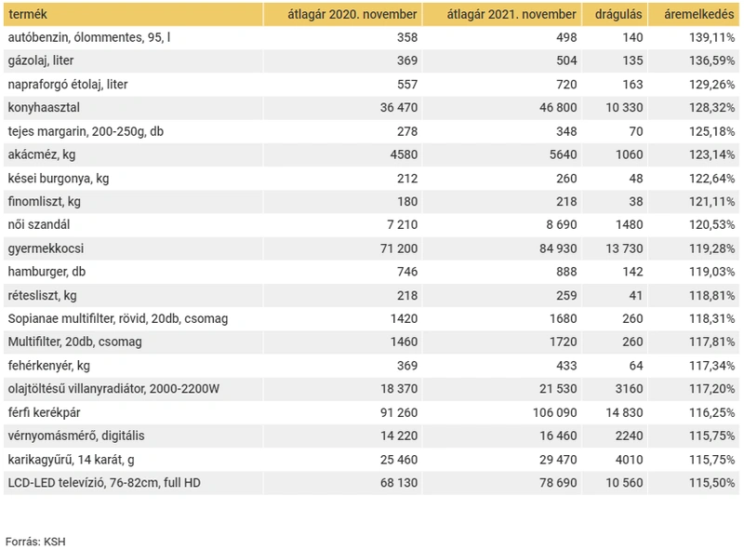Select the 106 090 price for férfi kerékpár
Screen dimensions: 744x550
pyautogui.click(x=554, y=413)
